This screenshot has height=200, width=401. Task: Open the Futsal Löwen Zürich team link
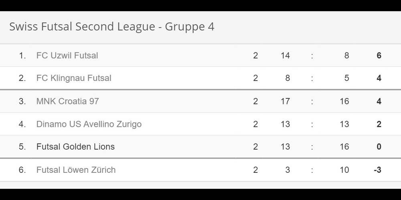76,170
